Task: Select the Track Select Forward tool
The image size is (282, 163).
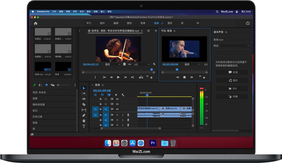Action: pos(84,94)
